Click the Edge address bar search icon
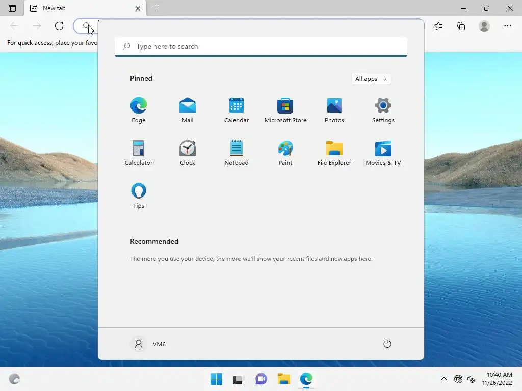 (x=86, y=25)
